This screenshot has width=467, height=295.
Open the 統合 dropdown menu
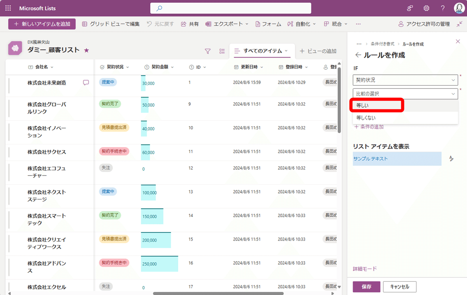pos(336,24)
